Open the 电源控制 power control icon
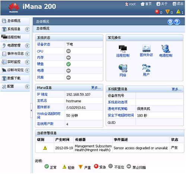 point(166,49)
